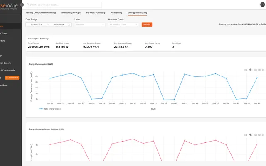Open the Monitoring Groups tab
Viewport: 266px width, 166px height.
[x=71, y=12]
